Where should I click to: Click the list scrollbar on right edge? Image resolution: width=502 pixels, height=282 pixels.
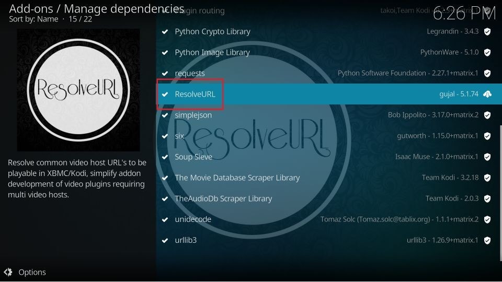click(x=501, y=193)
